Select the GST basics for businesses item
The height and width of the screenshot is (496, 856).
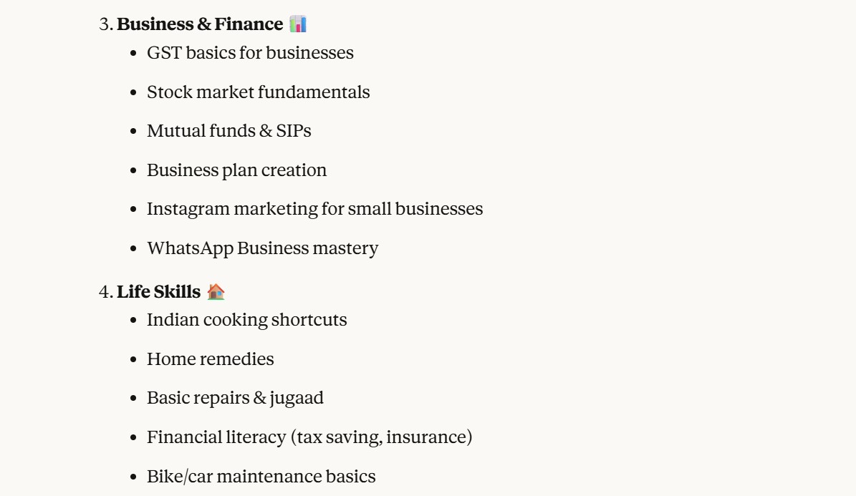pos(250,53)
